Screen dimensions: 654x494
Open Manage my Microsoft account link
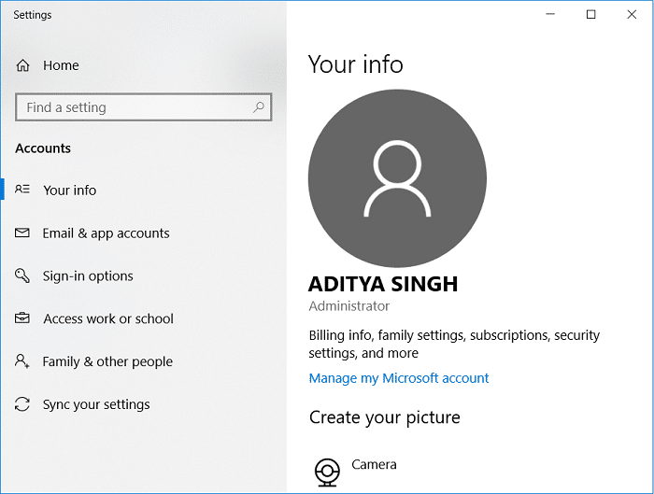click(x=399, y=378)
